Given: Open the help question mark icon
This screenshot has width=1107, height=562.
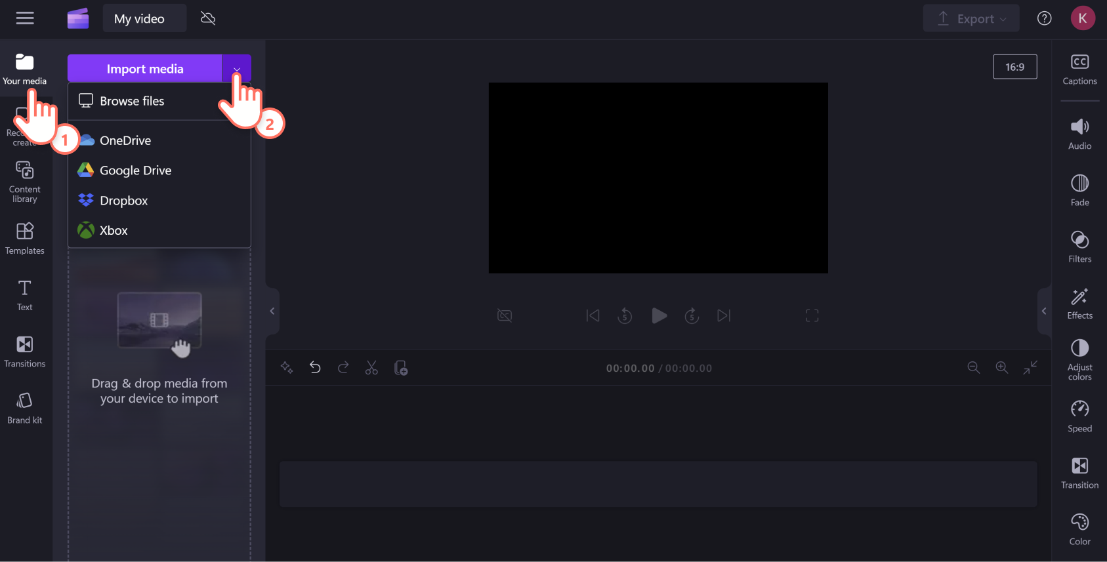Looking at the screenshot, I should click(1044, 18).
